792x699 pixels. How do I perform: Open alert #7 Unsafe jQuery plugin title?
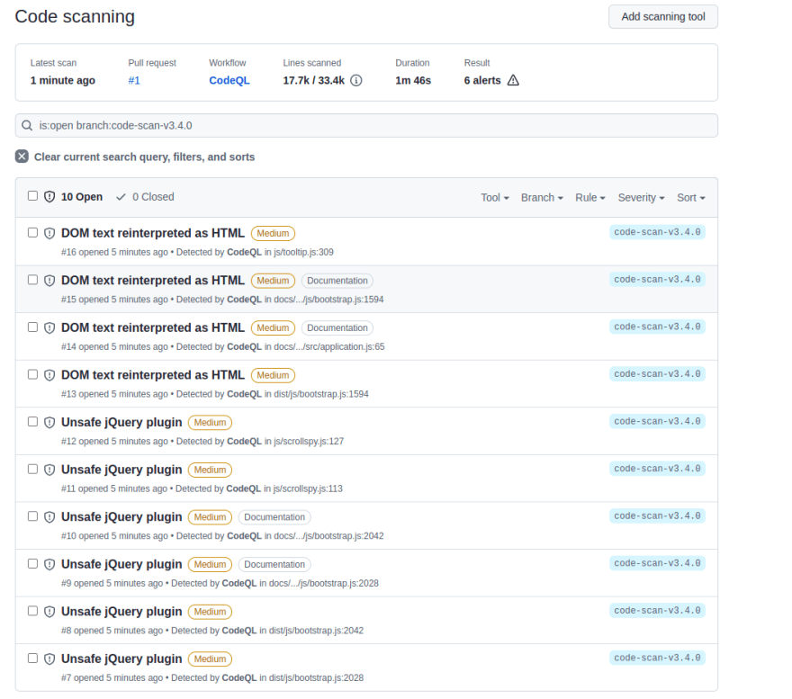click(x=121, y=659)
